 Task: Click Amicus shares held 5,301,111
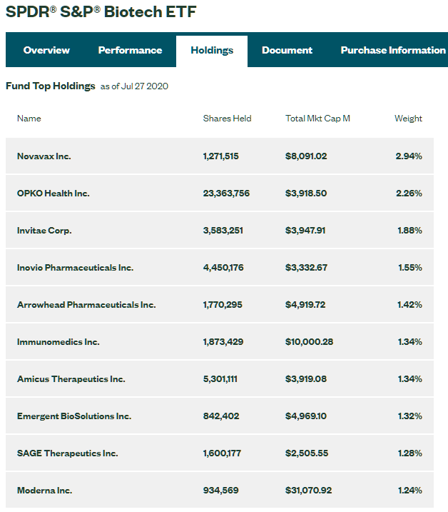coord(220,379)
